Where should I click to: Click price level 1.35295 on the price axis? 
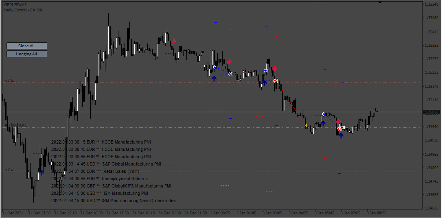431,59
